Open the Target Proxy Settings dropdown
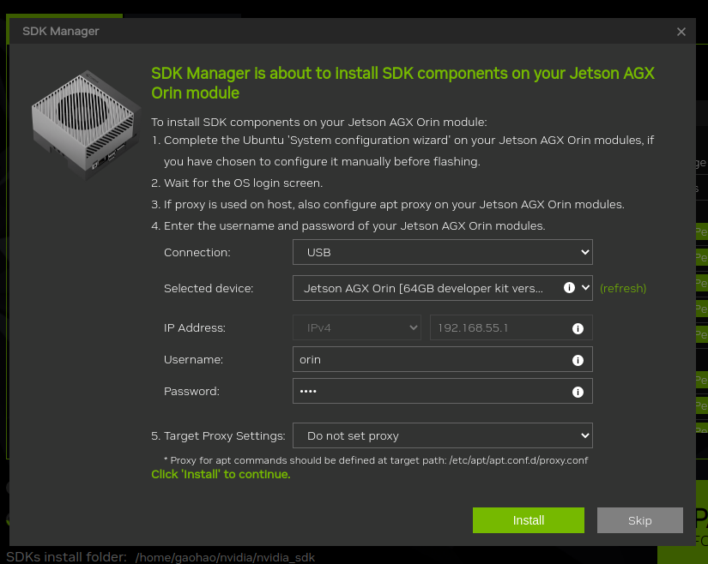Image resolution: width=708 pixels, height=564 pixels. [443, 435]
